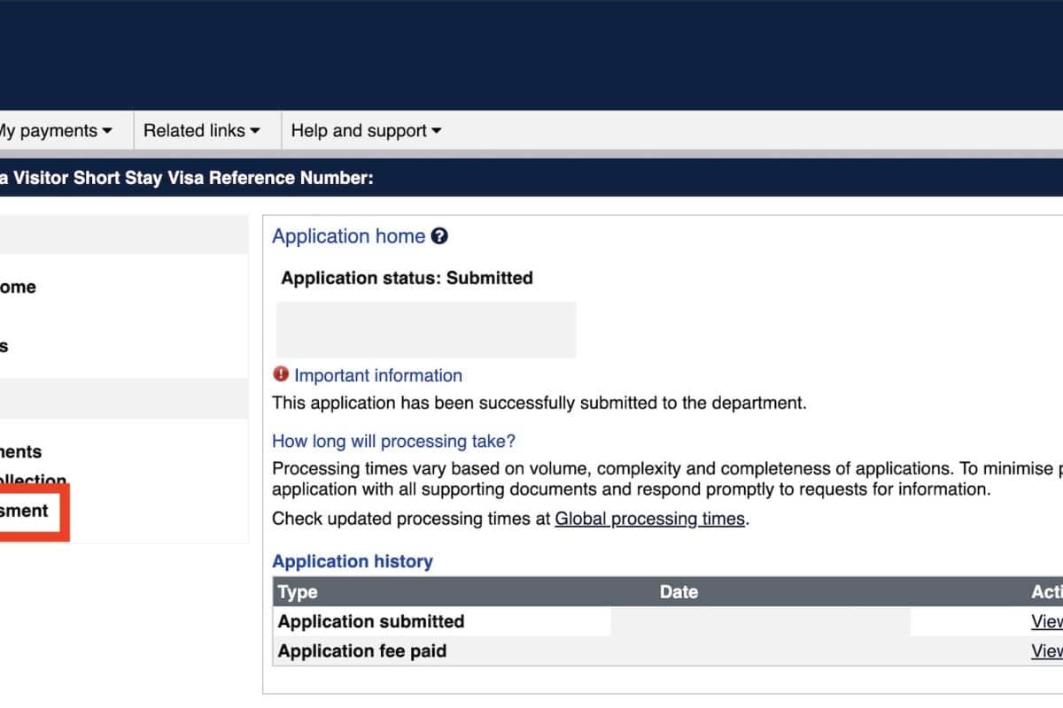The image size is (1063, 708).
Task: Go to Application home in left sidebar
Action: (x=18, y=287)
